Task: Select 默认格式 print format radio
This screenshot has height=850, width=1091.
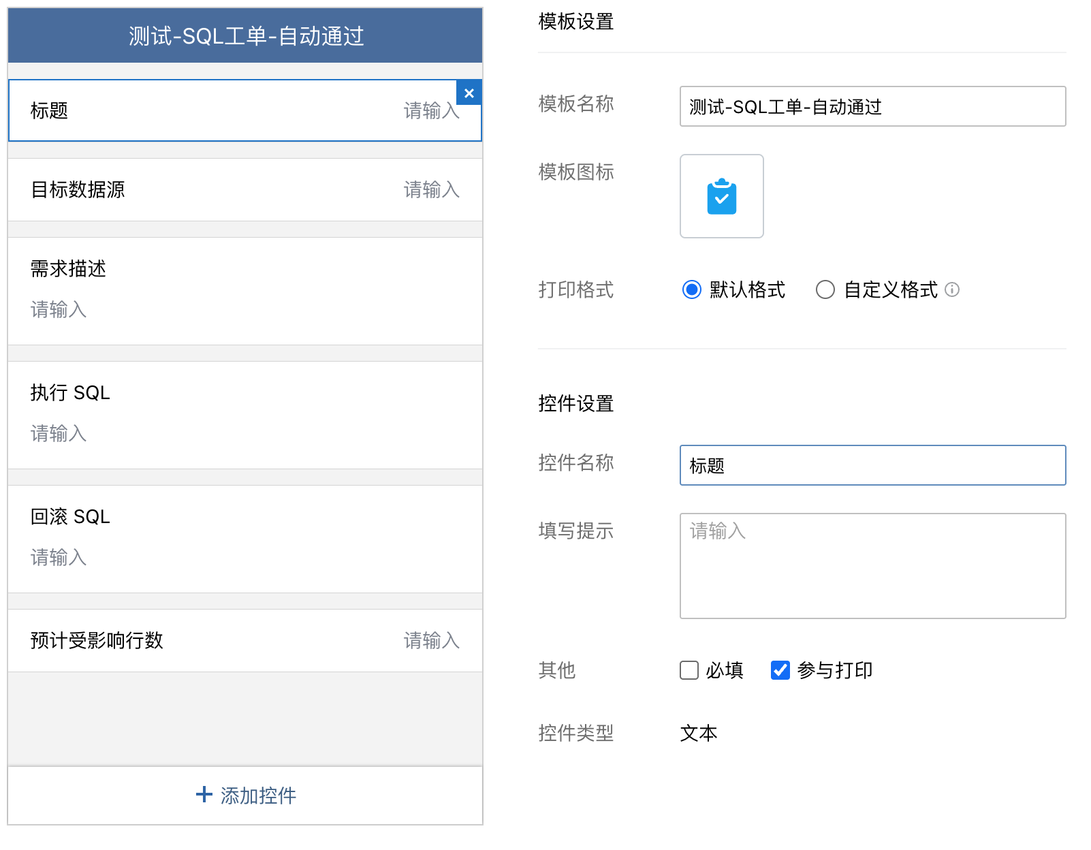Action: pos(691,289)
